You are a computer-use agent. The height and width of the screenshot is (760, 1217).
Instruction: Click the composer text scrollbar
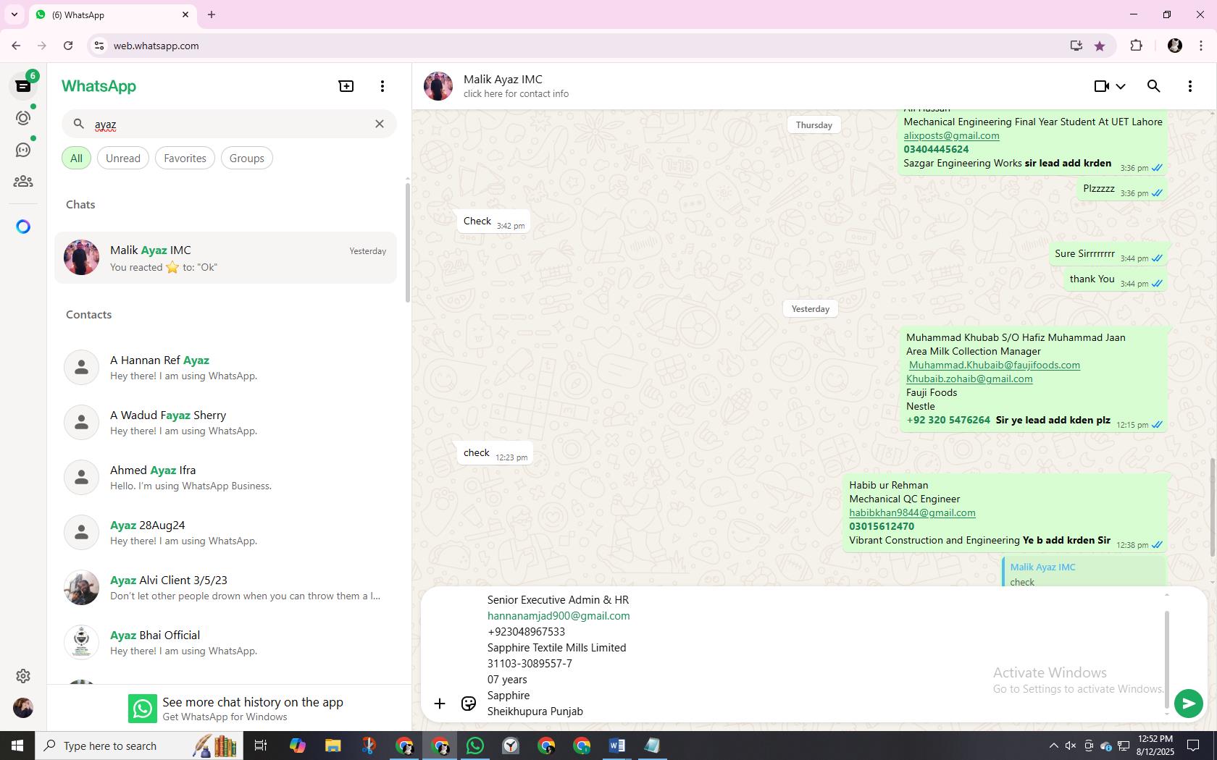tap(1166, 659)
